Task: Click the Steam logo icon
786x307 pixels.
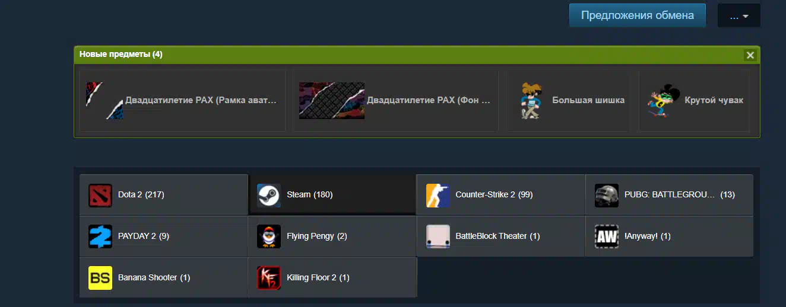Action: (x=269, y=195)
